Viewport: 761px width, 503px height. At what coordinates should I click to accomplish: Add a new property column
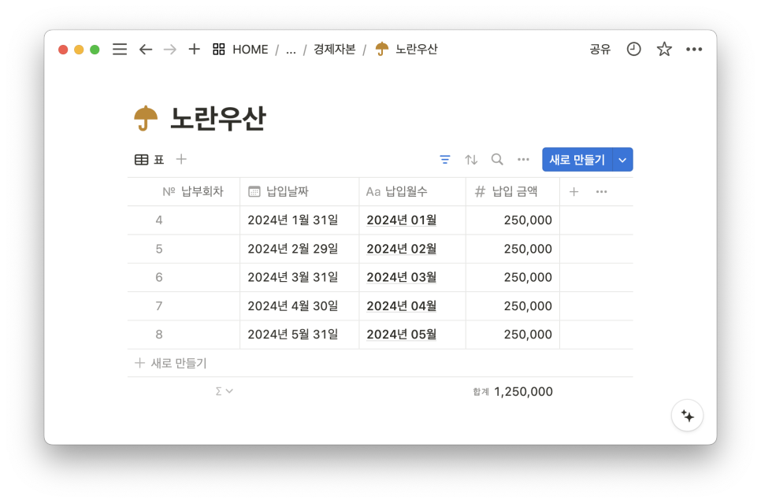tap(574, 191)
